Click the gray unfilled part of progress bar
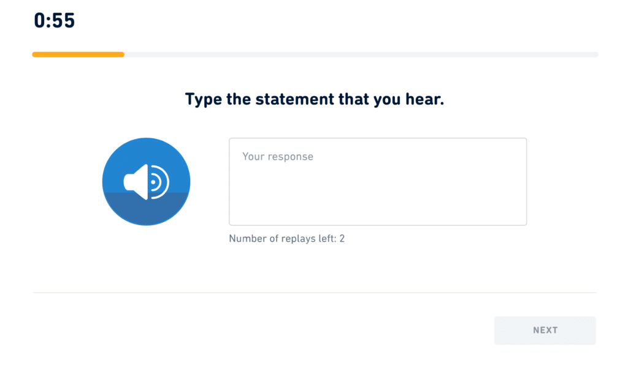 pyautogui.click(x=361, y=54)
